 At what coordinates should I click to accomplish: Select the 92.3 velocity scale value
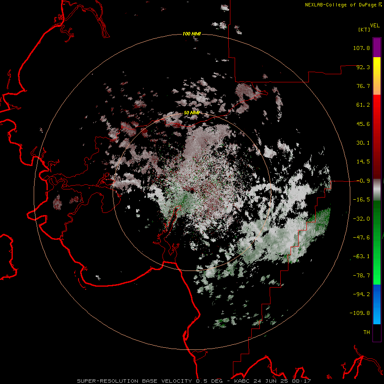point(363,67)
